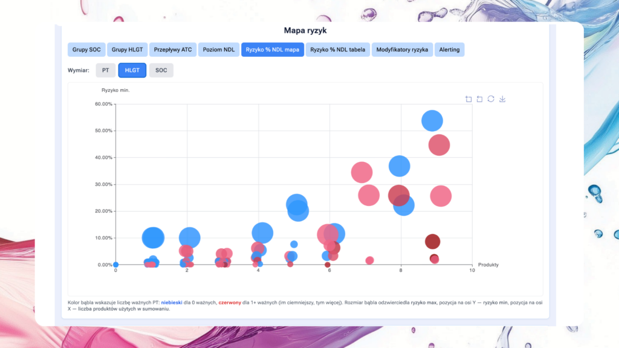Click the small pink bubble at seven products near 2%

(x=369, y=260)
